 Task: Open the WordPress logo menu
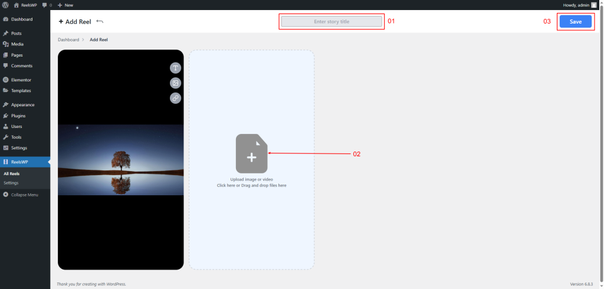pos(5,5)
